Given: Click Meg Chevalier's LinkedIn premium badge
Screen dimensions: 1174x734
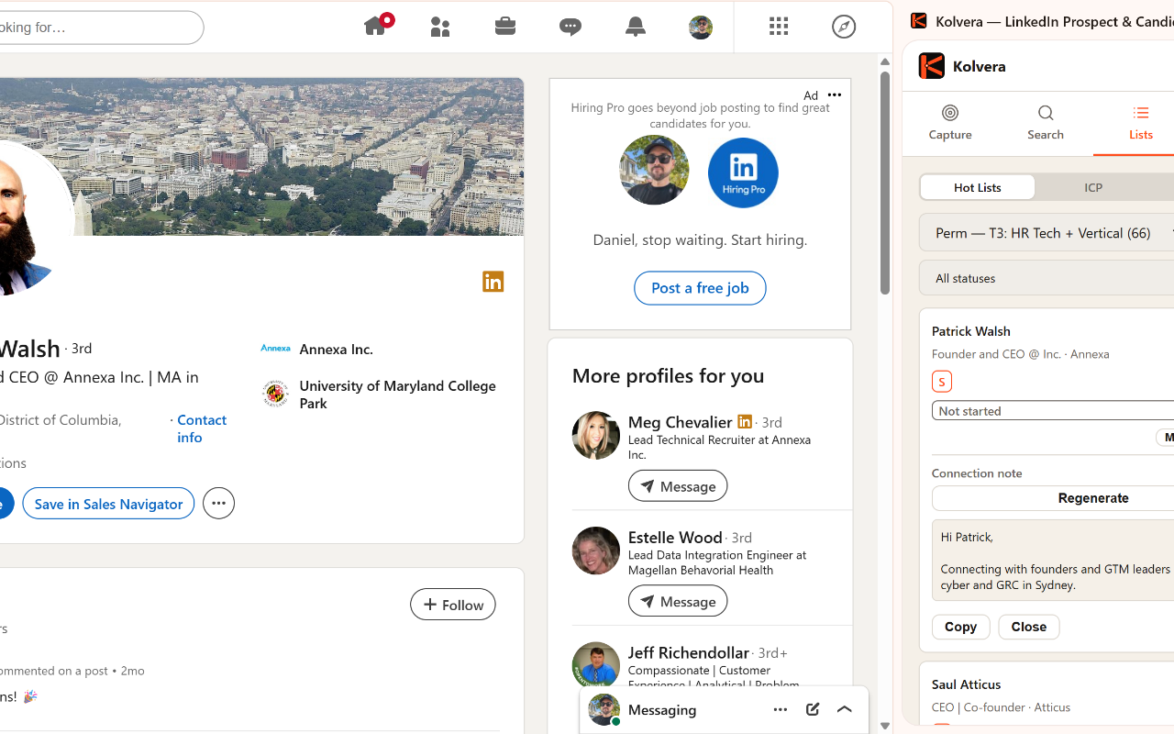Looking at the screenshot, I should 745,422.
